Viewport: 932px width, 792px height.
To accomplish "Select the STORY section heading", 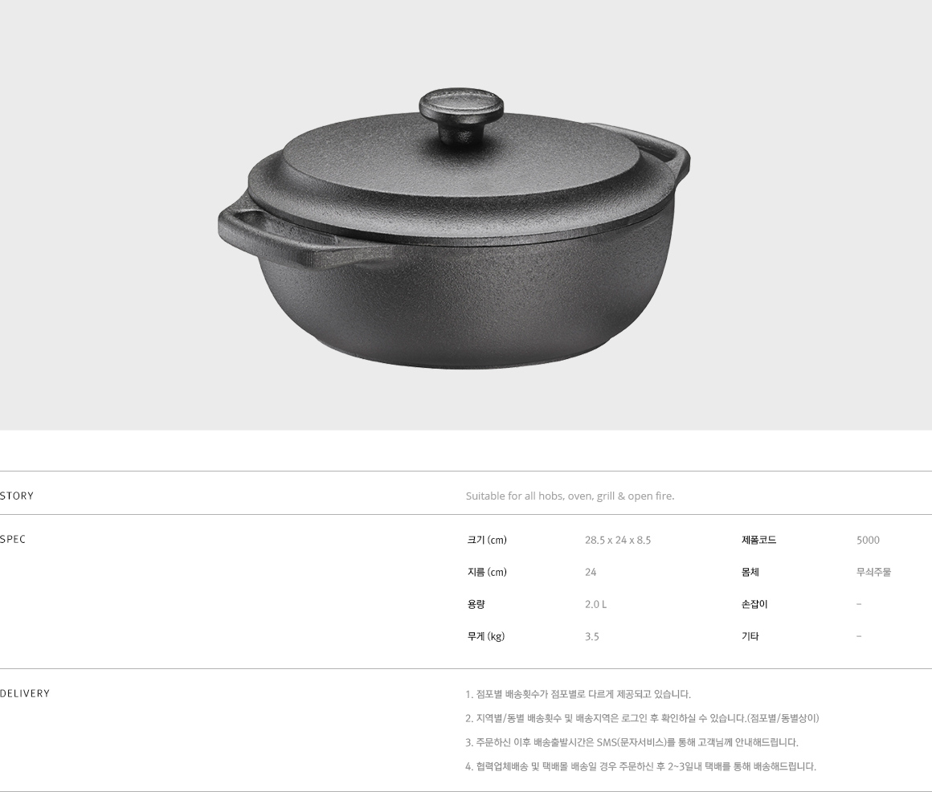I will click(x=17, y=496).
